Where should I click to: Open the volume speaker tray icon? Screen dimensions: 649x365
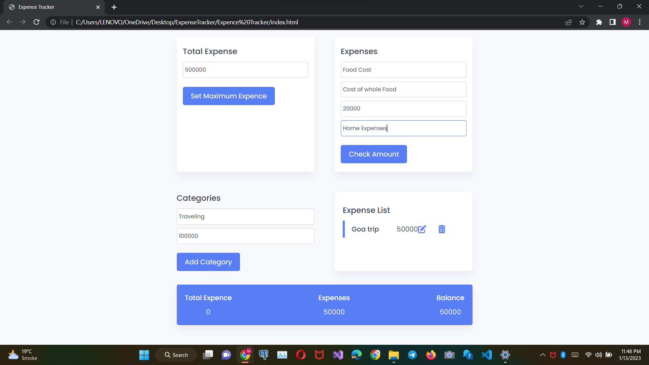pyautogui.click(x=599, y=355)
